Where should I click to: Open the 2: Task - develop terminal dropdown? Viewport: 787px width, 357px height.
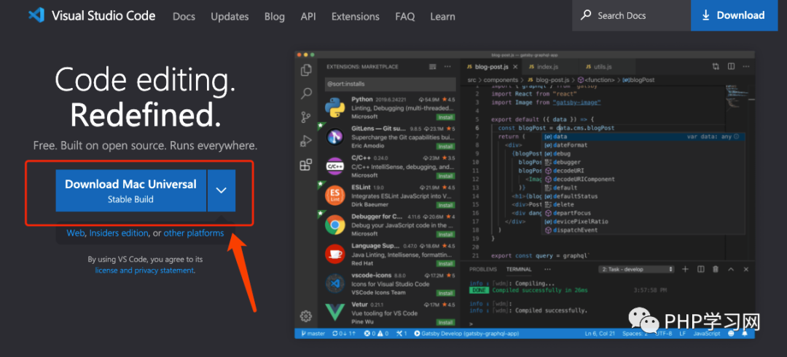pos(636,269)
